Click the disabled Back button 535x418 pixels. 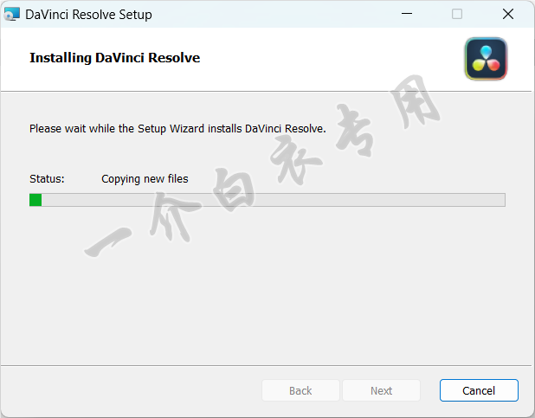point(300,390)
